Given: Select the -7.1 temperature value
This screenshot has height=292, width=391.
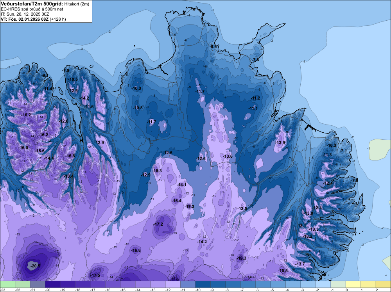Looking at the screenshot, I should point(343,151).
